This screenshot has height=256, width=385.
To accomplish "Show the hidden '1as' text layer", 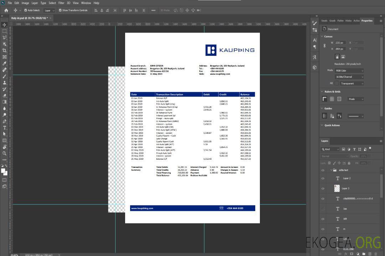I will (x=323, y=209).
